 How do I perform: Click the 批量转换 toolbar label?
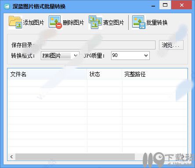click(157, 22)
